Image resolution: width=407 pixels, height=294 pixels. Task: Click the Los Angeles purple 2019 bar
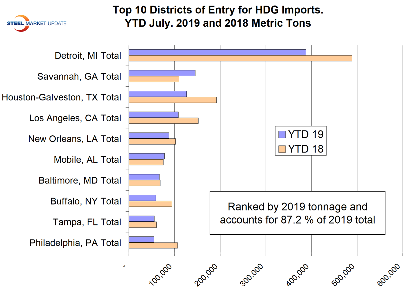[154, 115]
